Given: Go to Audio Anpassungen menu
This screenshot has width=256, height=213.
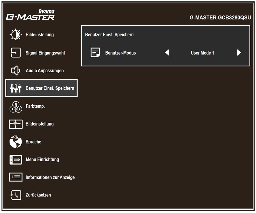Looking at the screenshot, I should tap(45, 71).
